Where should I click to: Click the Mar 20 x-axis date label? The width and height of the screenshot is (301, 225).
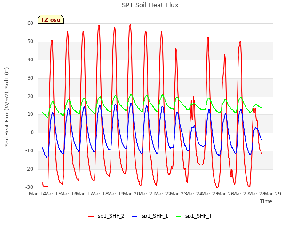131,194
